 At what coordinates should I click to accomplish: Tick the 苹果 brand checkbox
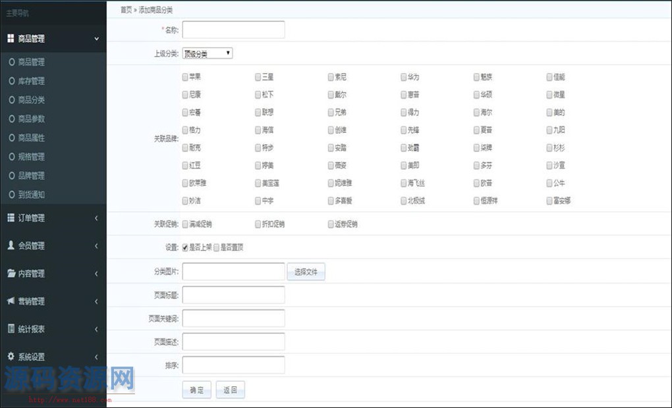tap(185, 77)
